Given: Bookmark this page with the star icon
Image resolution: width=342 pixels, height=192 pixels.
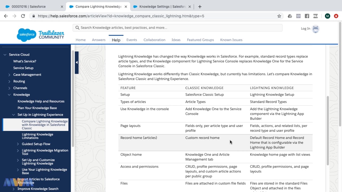Looking at the screenshot, I should tap(279, 16).
